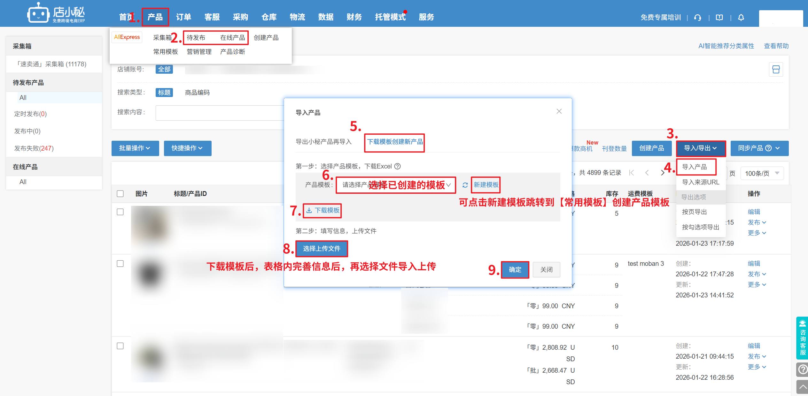Close the import product dialog
The height and width of the screenshot is (396, 808).
559,111
